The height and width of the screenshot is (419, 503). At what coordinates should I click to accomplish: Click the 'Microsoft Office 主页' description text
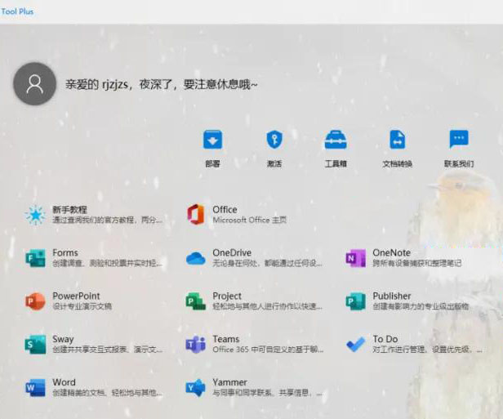pyautogui.click(x=250, y=220)
